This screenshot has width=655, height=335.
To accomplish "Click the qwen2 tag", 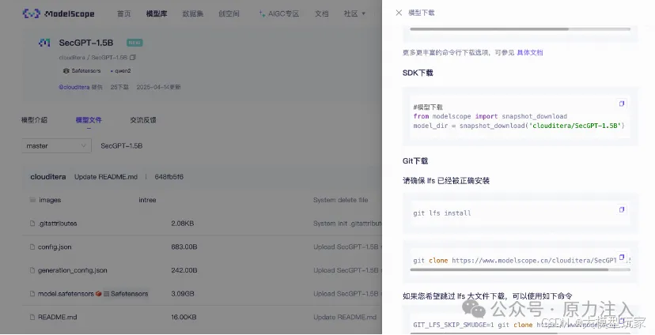I will [121, 71].
